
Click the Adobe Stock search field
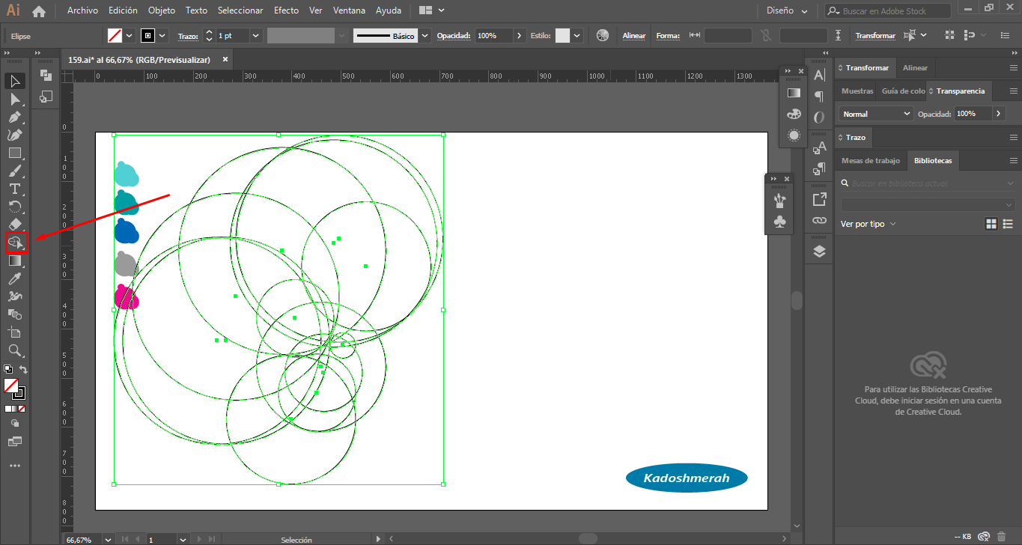coord(889,11)
